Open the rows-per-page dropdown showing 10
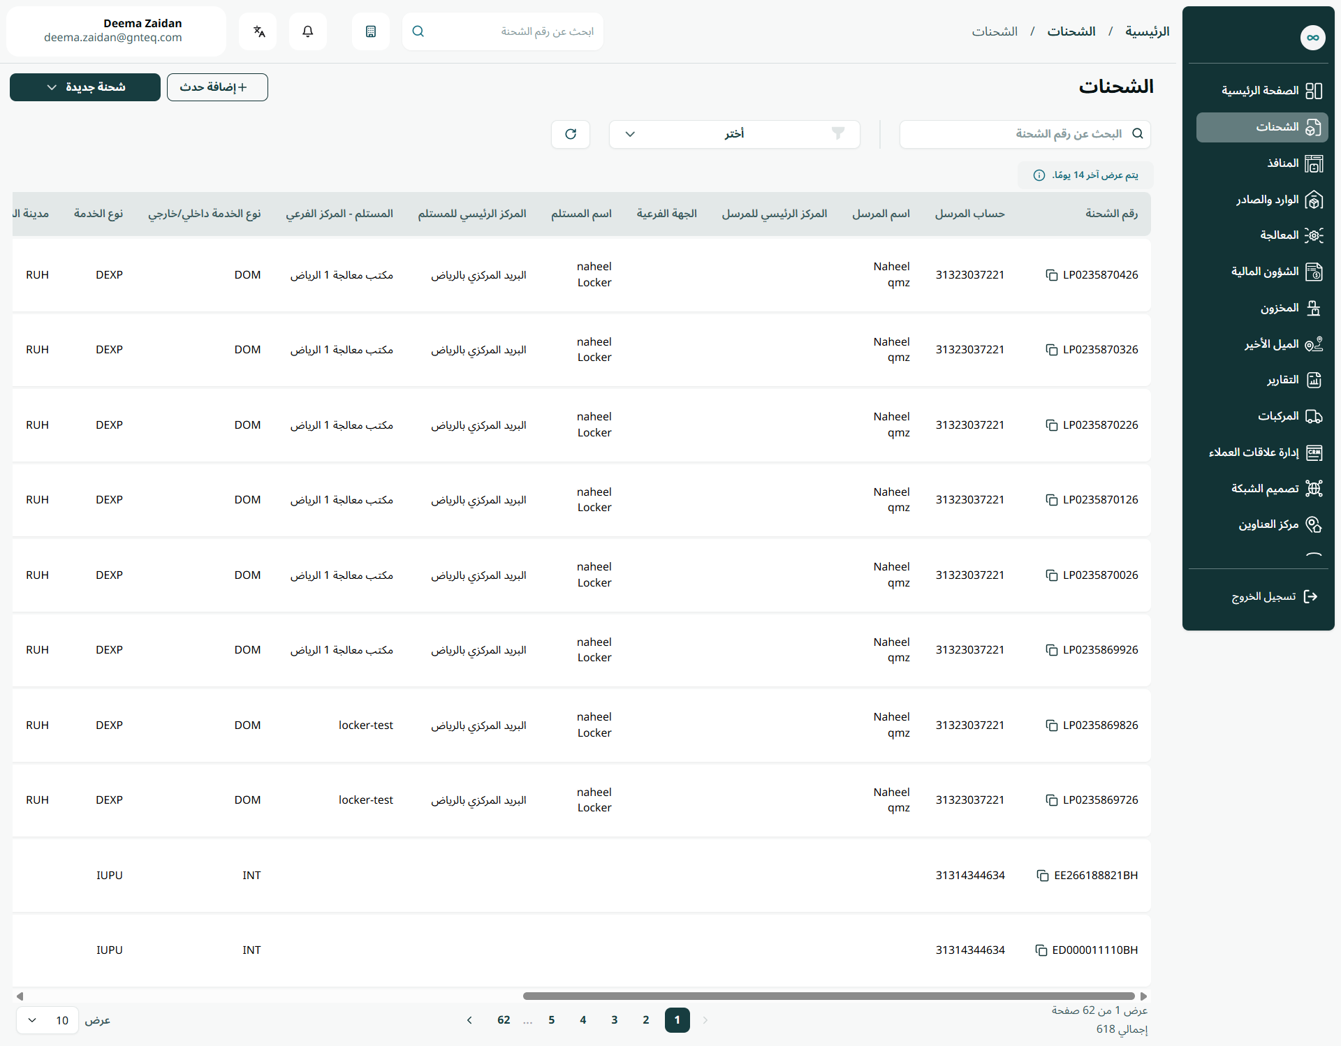Screen dimensions: 1341x1046 (47, 1020)
